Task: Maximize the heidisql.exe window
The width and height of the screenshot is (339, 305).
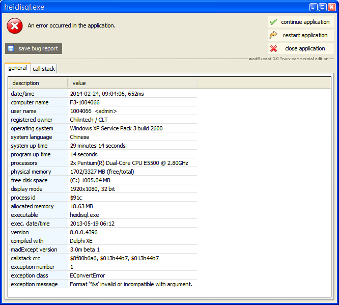Action: coord(322,7)
